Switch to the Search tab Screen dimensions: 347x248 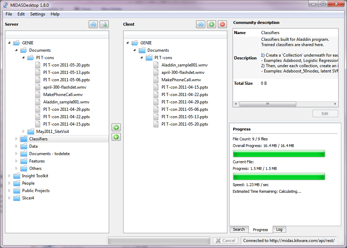click(x=239, y=229)
